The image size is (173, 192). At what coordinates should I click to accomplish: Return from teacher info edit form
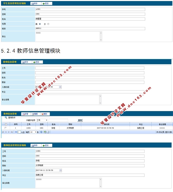47,145
